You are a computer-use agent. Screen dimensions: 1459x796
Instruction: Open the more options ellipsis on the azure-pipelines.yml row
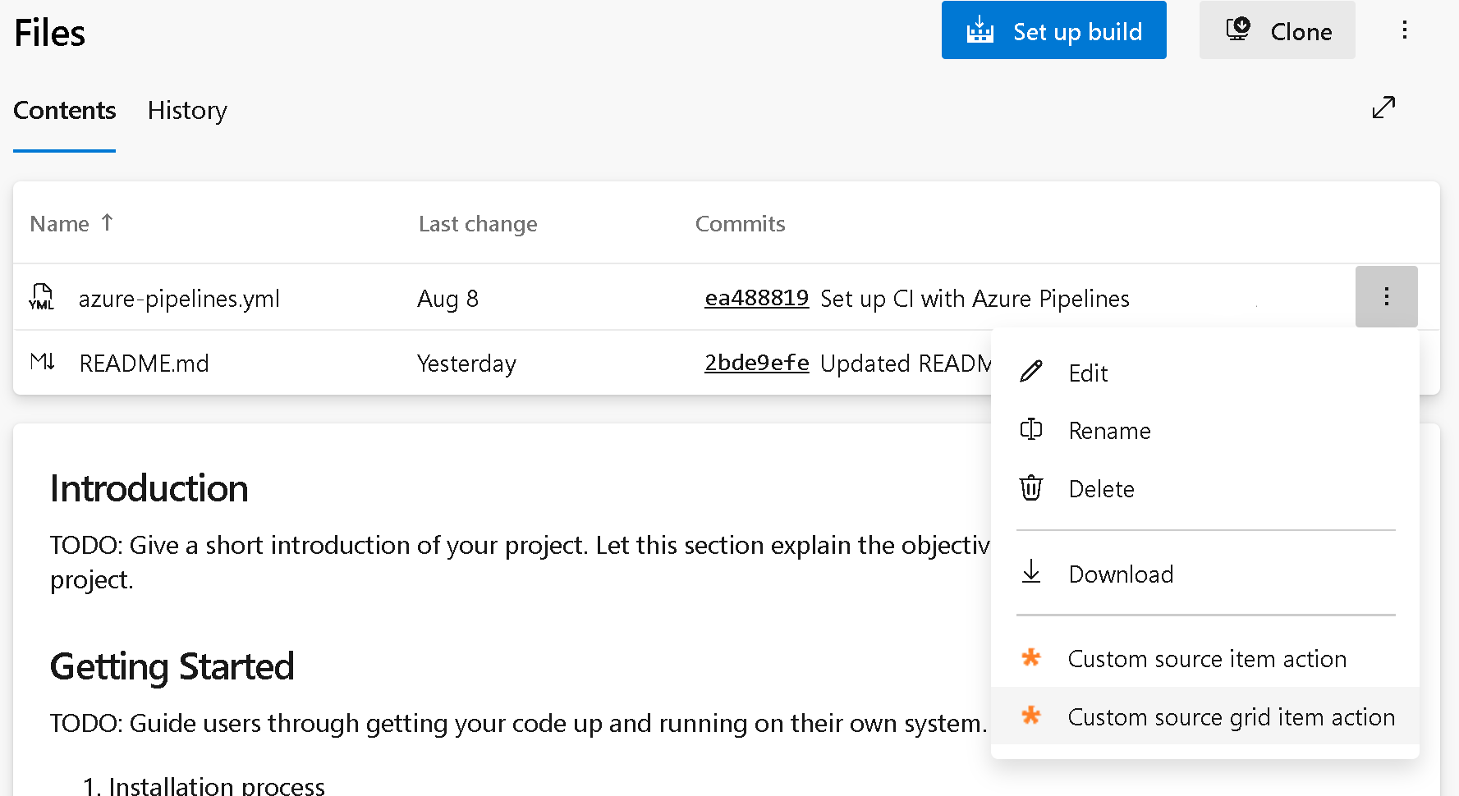1387,296
